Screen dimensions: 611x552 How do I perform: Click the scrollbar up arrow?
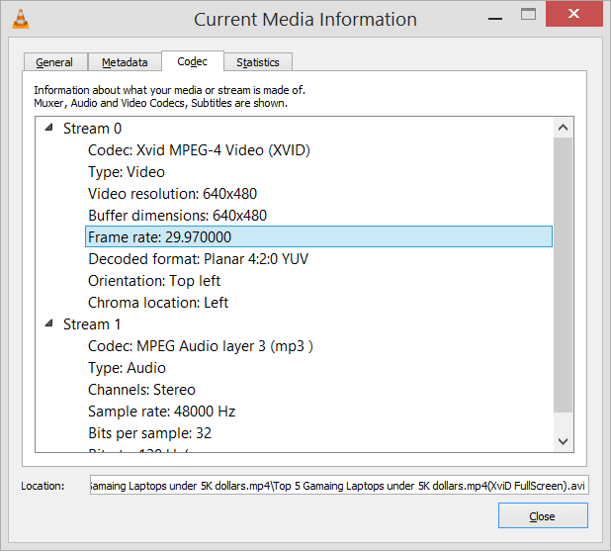click(563, 127)
